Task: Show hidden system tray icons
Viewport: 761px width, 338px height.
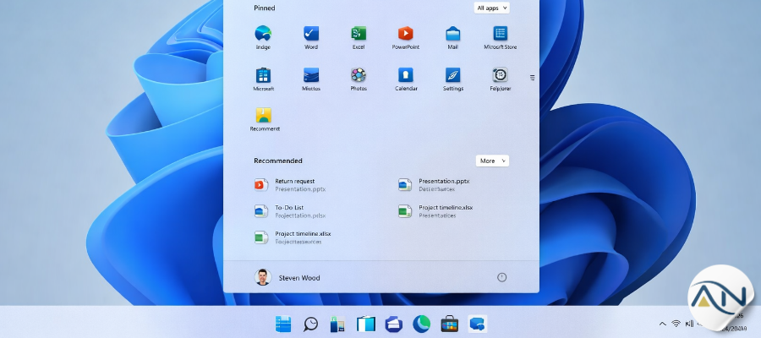Action: point(662,324)
